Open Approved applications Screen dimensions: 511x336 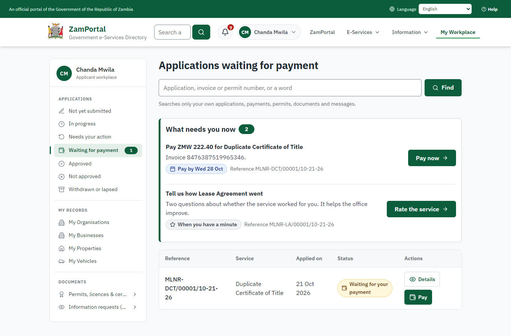pyautogui.click(x=98, y=164)
